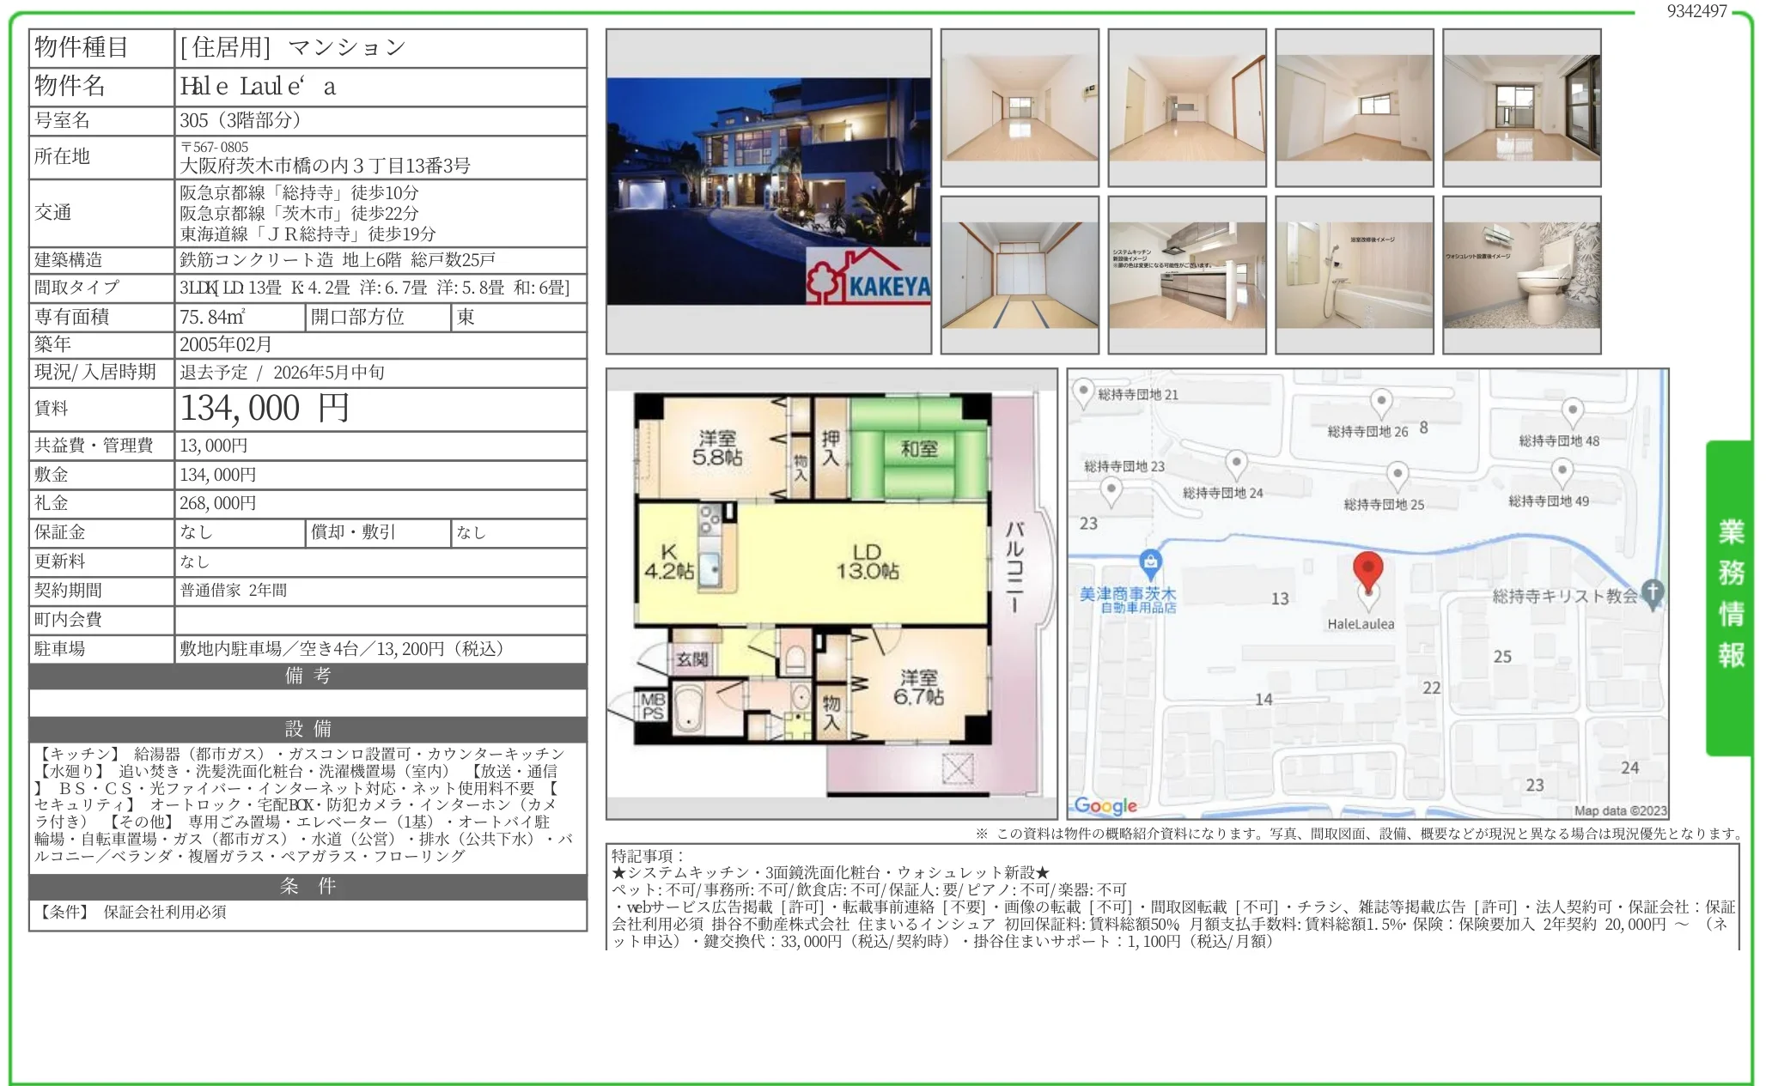Click the 備考 section header

[x=308, y=676]
